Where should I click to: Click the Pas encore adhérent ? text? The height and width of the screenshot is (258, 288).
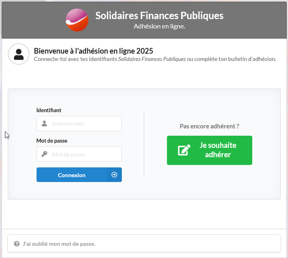(209, 126)
